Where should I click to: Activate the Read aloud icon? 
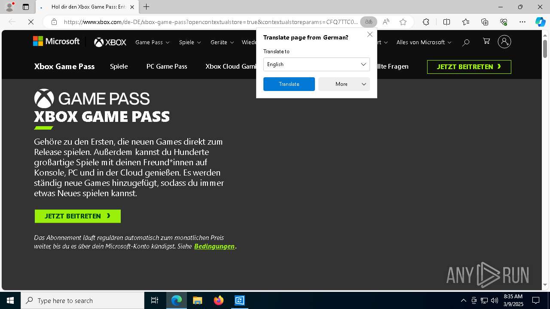coord(386,22)
